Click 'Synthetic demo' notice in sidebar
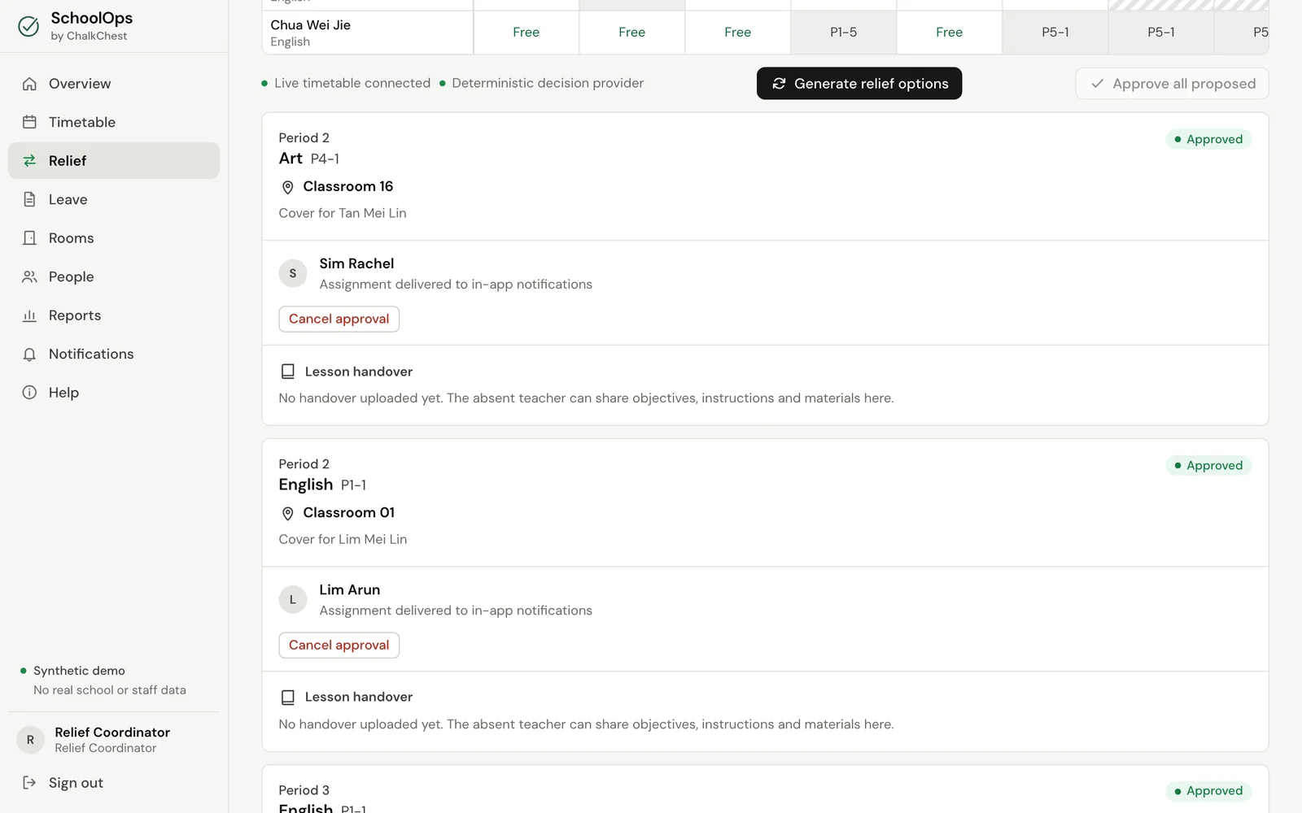 (x=79, y=671)
